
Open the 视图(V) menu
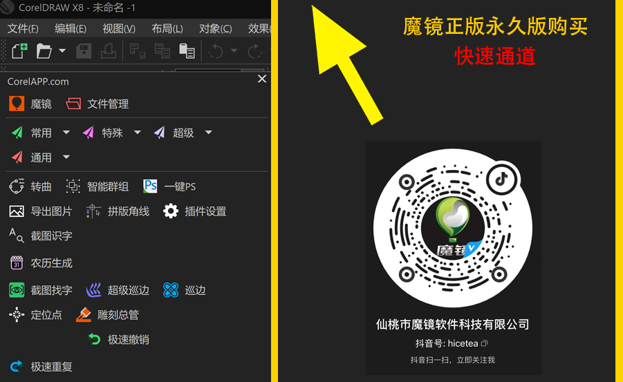point(119,28)
